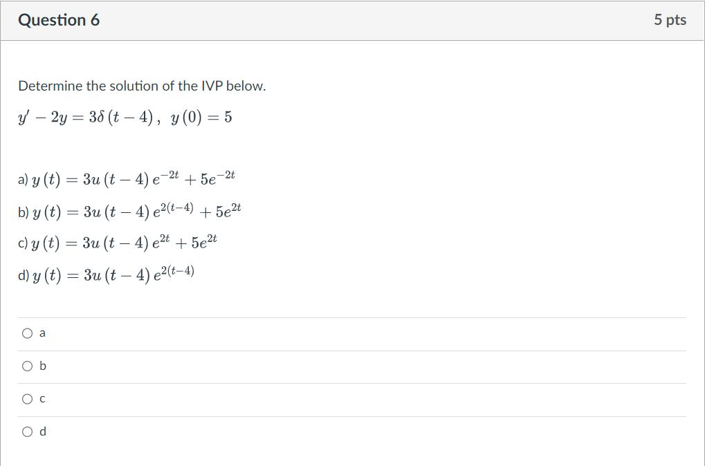The image size is (705, 466).
Task: Click option b formula text
Action: tap(131, 209)
